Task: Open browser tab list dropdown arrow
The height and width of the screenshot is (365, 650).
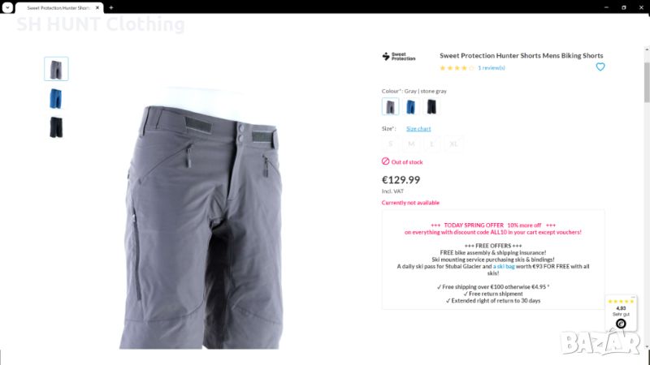Action: tap(7, 7)
